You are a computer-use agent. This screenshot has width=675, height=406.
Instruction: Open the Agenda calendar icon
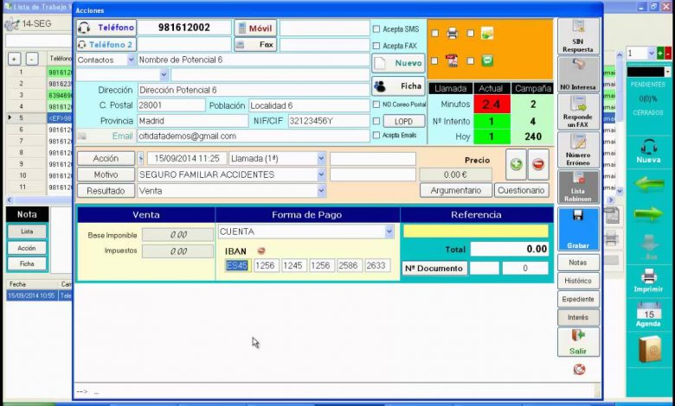coord(648,314)
